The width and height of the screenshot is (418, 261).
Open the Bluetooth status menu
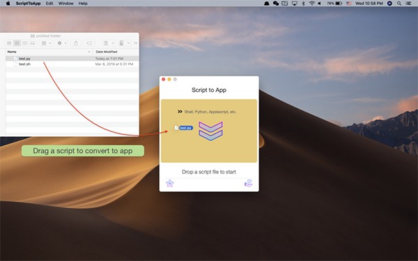coord(303,3)
